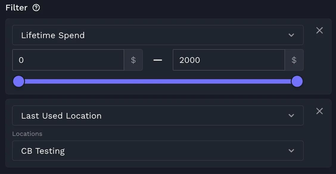Select the right handle of spend range slider

pyautogui.click(x=297, y=81)
